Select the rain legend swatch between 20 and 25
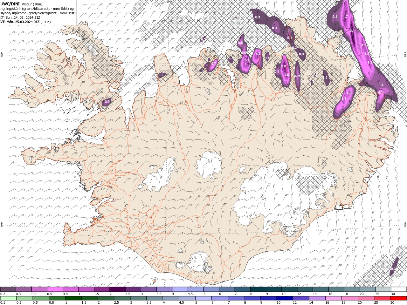This screenshot has height=305, width=407. tap(366, 298)
